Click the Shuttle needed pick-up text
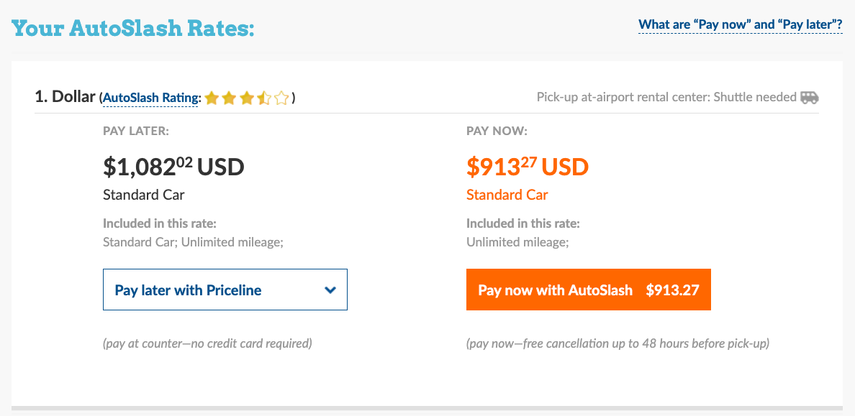 [x=666, y=97]
